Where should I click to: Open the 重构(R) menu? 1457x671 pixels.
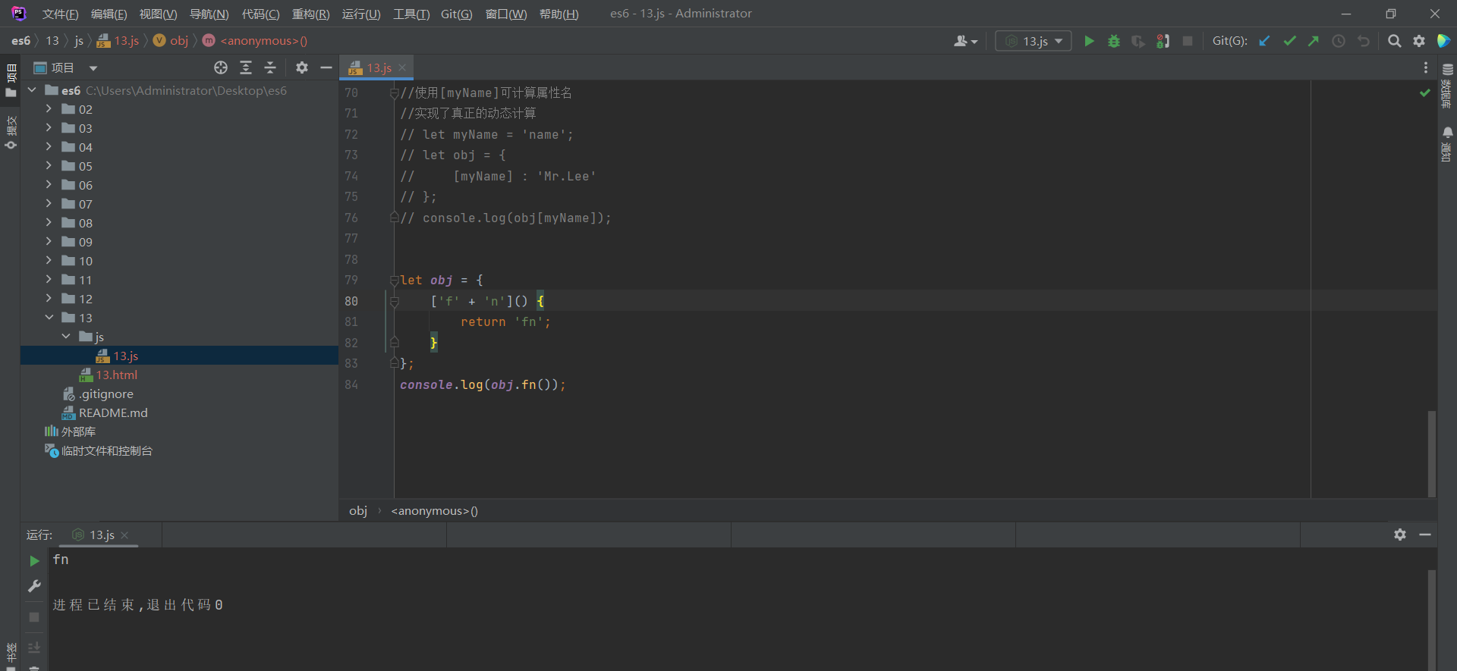310,14
